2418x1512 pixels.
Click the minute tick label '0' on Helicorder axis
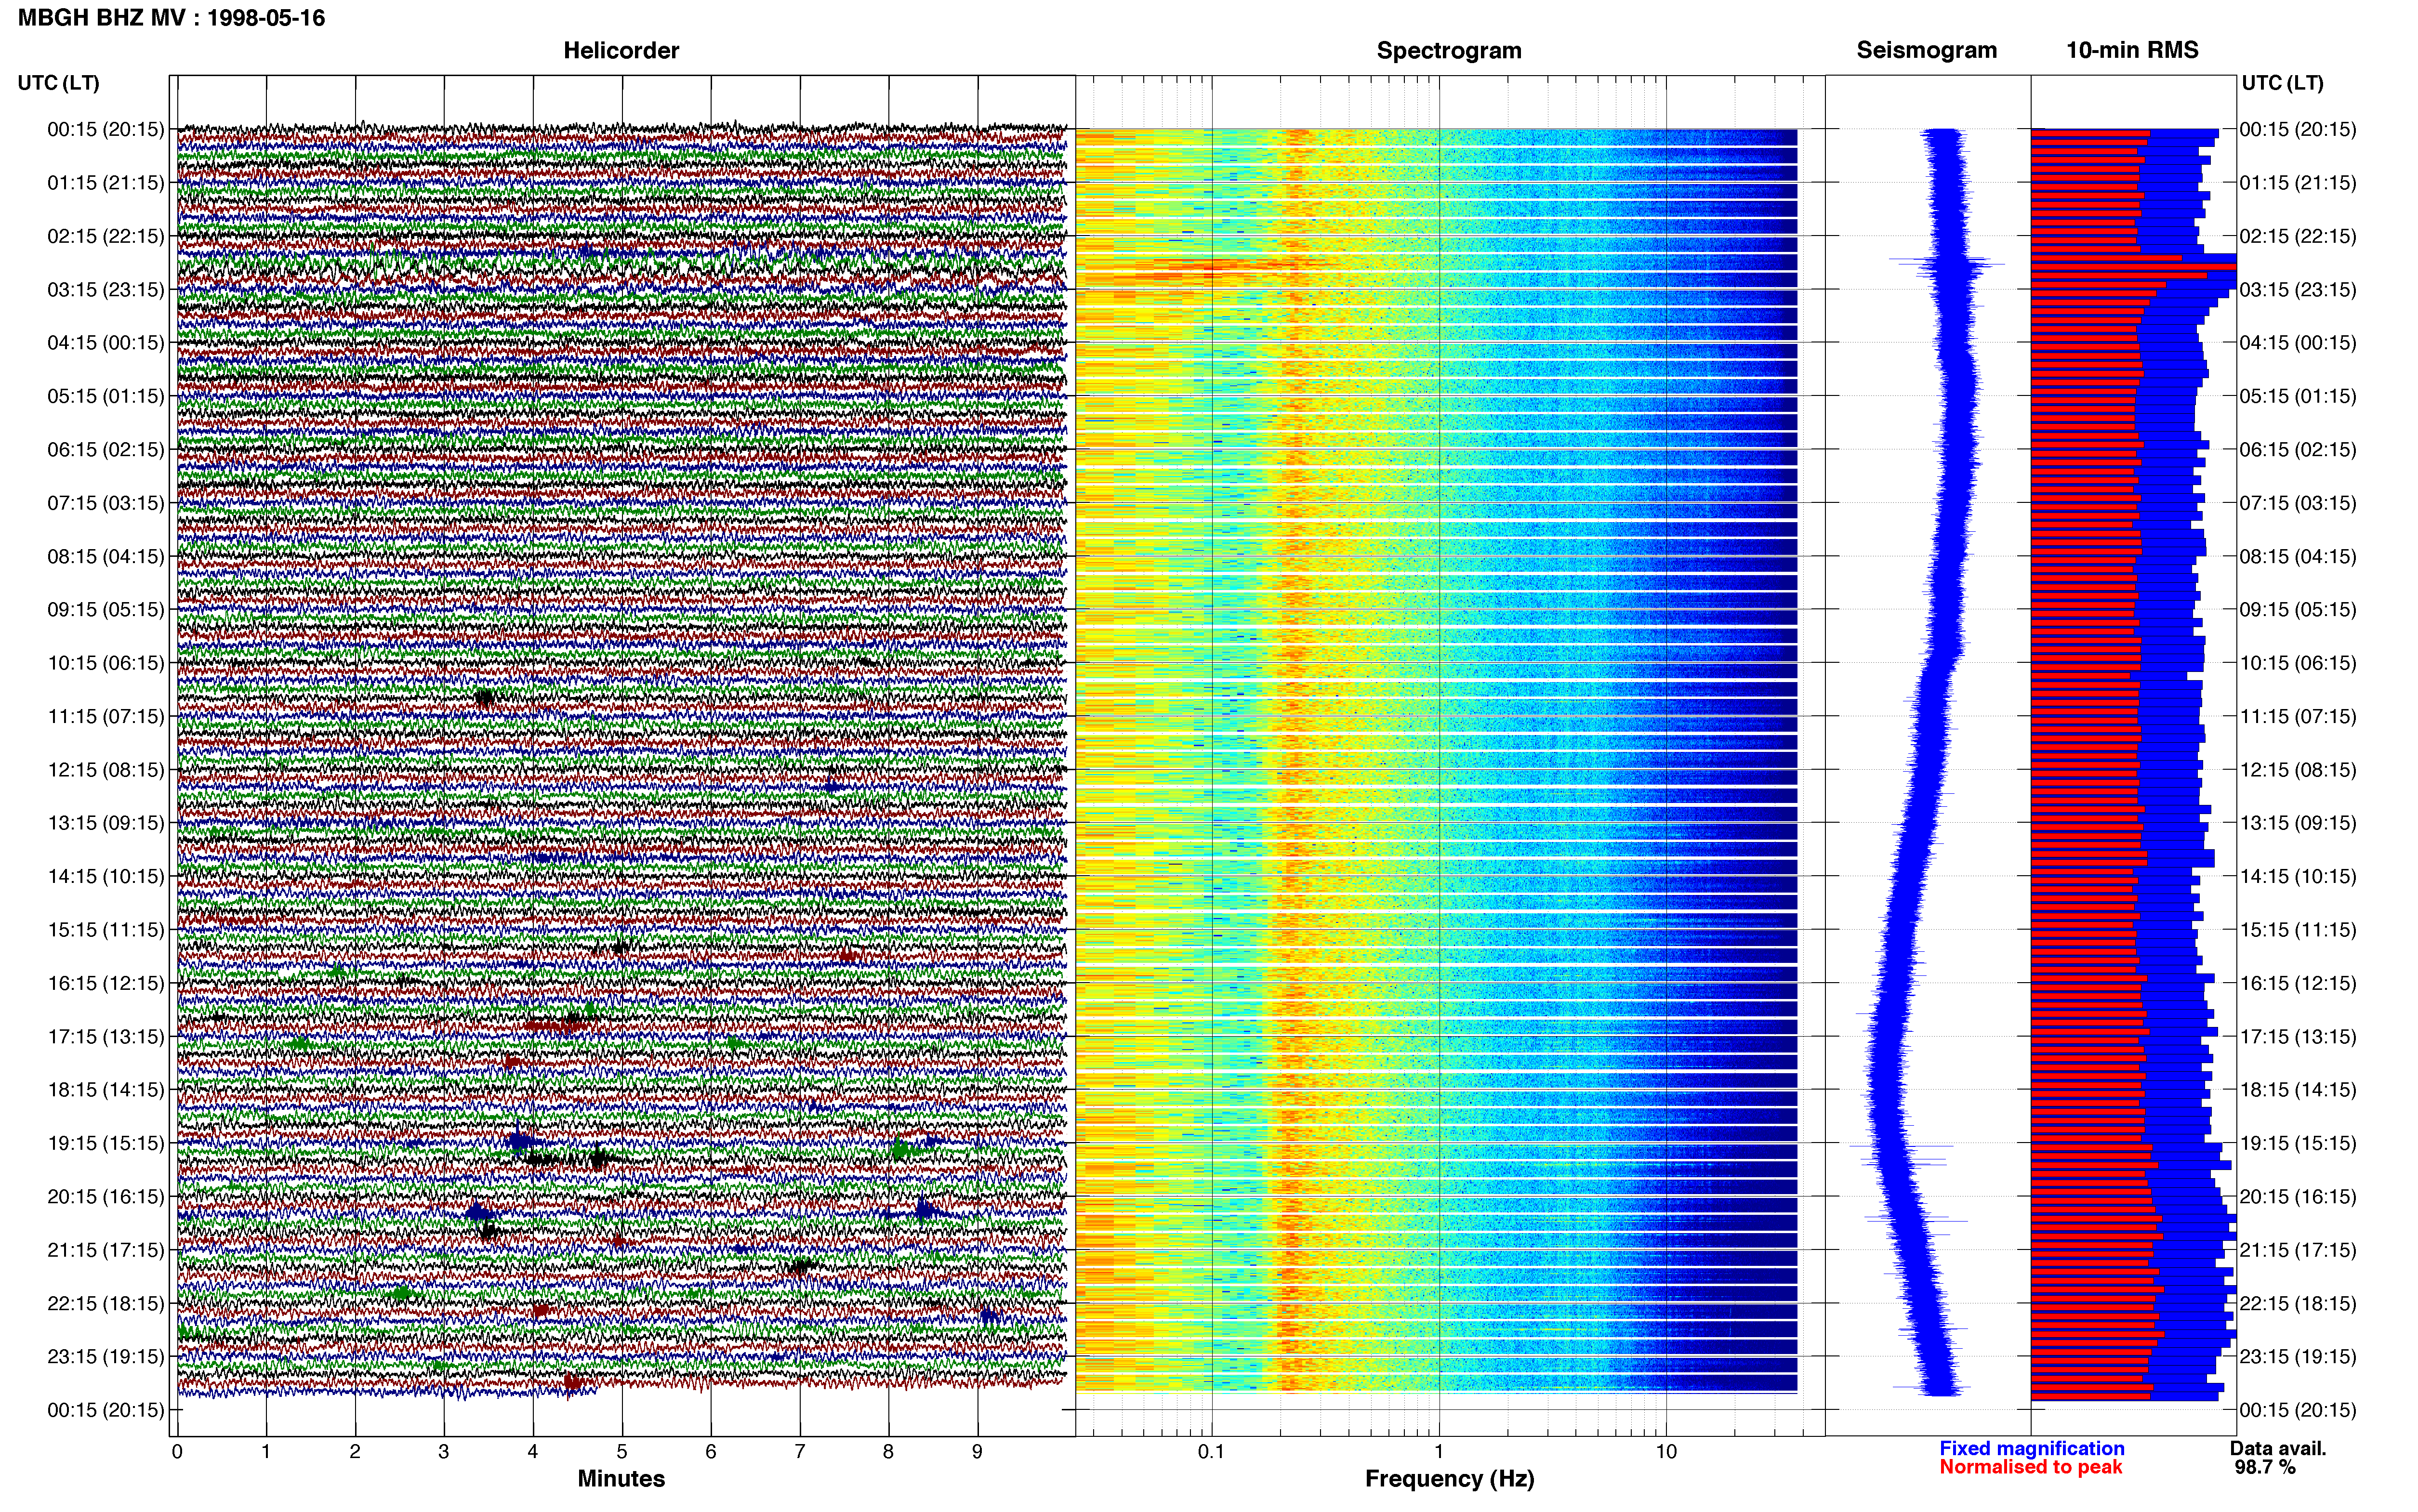coord(177,1451)
